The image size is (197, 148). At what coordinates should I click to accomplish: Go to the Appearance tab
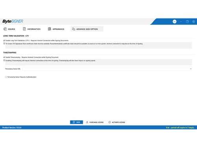pyautogui.click(x=56, y=29)
